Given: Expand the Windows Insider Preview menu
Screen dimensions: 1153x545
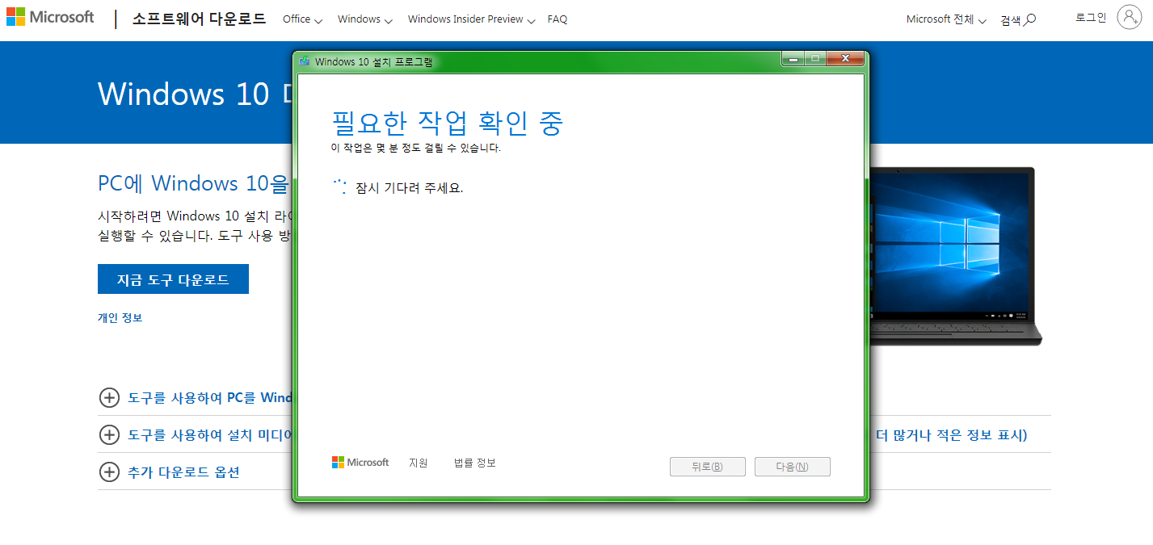Looking at the screenshot, I should [x=471, y=19].
